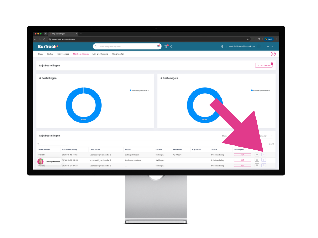Screen dimensions: 318x238
Task: View the Aanbouw Amstelve... order details
Action: coord(263,160)
